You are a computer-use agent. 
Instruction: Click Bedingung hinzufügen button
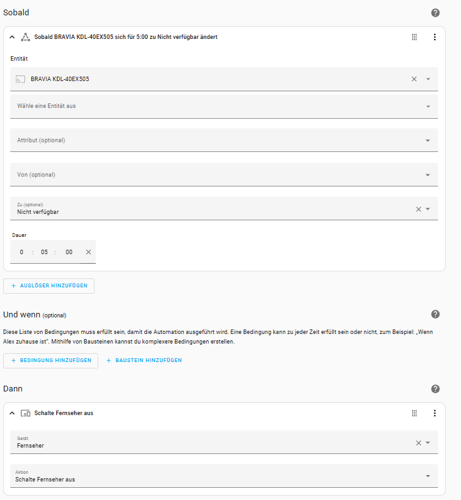click(50, 361)
